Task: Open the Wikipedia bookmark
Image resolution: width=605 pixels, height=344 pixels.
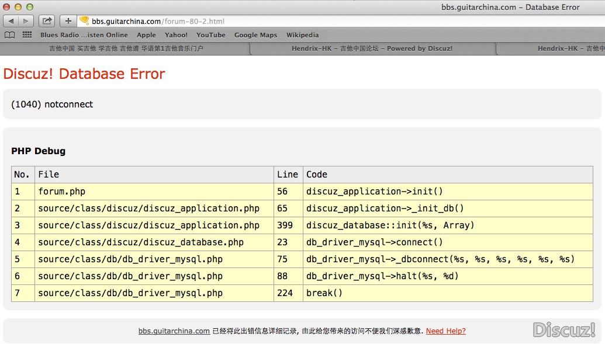Action: (x=303, y=35)
